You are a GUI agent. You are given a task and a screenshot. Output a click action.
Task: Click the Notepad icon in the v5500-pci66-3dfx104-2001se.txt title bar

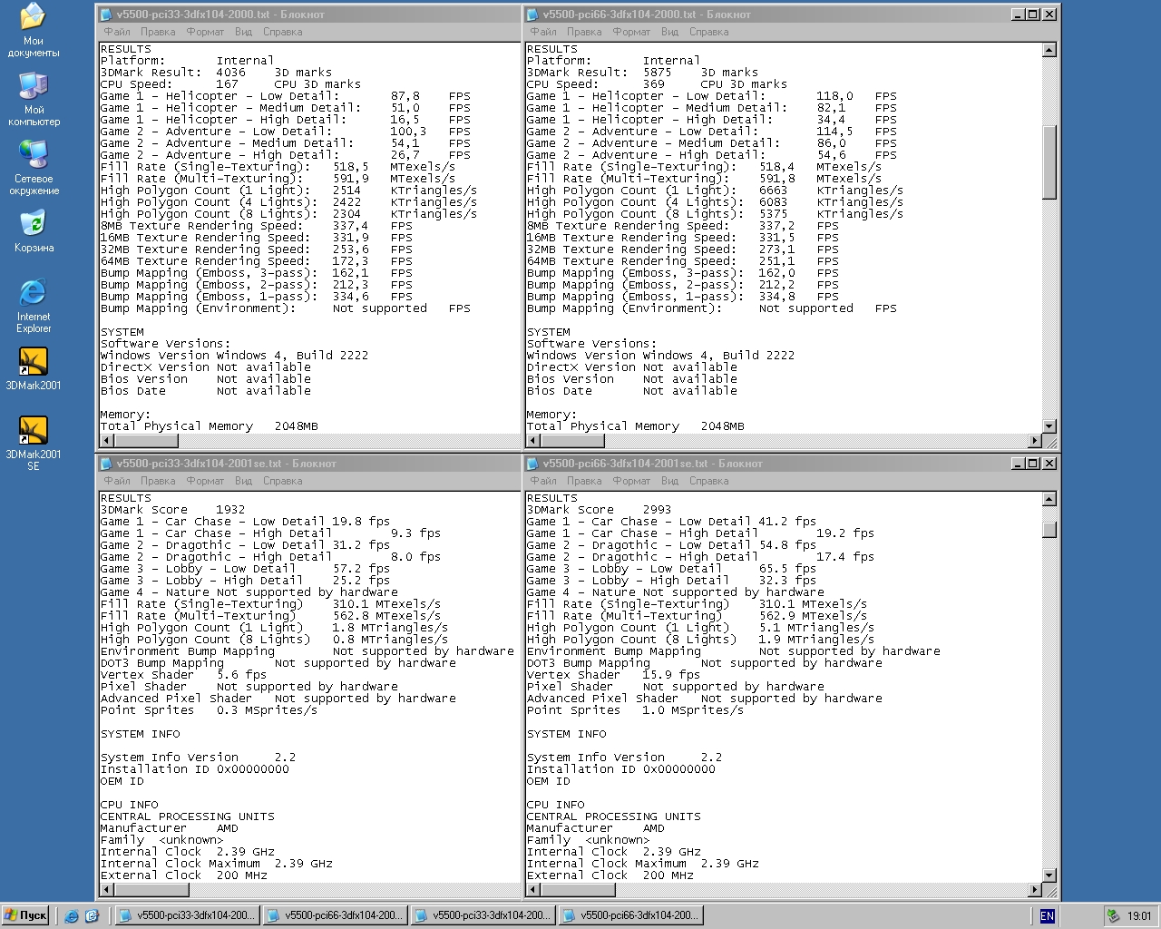click(x=533, y=464)
